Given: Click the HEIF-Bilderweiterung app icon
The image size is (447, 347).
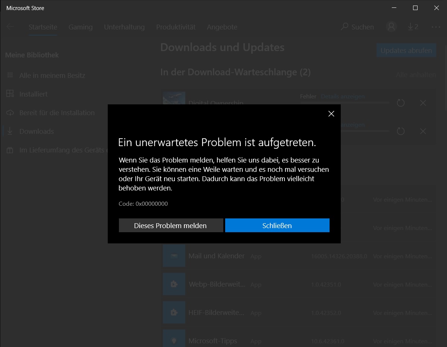Looking at the screenshot, I should pos(174,312).
